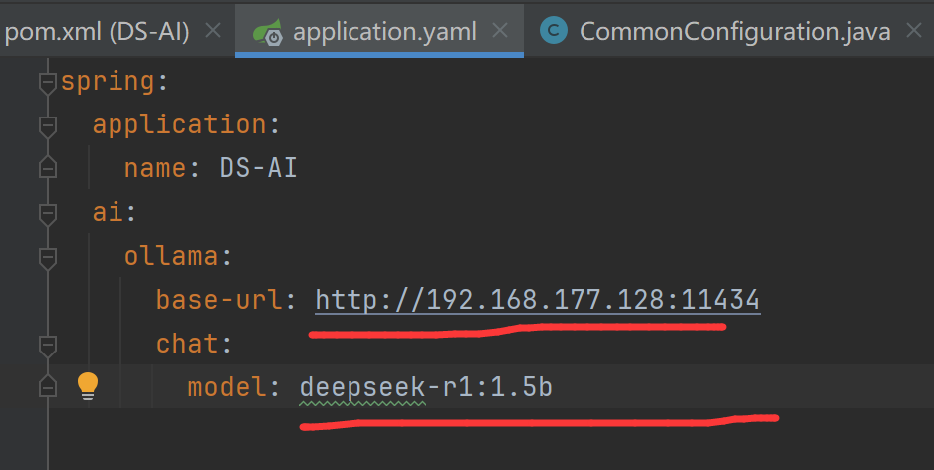Select the application.yaml tab
The image size is (934, 470).
[387, 30]
